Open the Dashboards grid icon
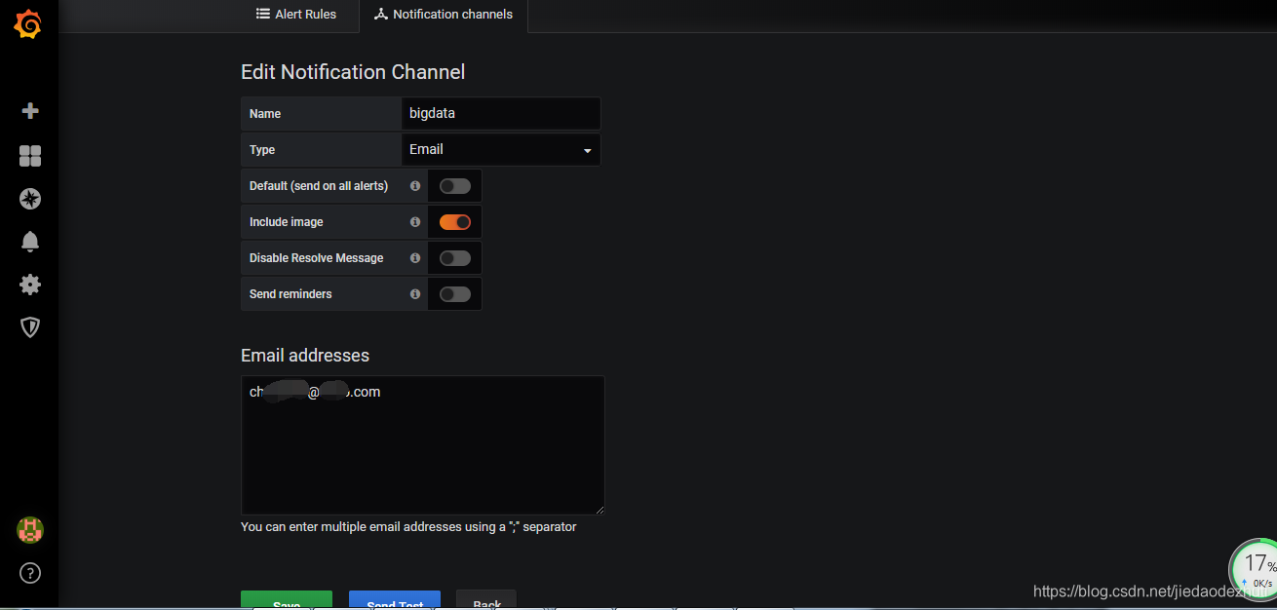1277x610 pixels. (30, 156)
